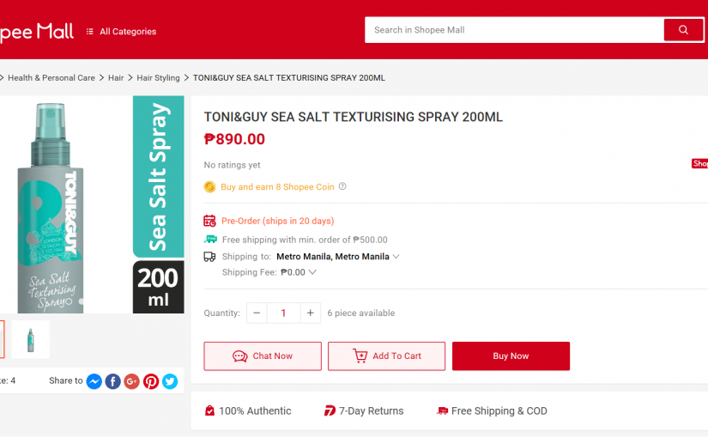Open Chat Now with seller
Viewport: 708px width, 438px height.
[x=263, y=356]
